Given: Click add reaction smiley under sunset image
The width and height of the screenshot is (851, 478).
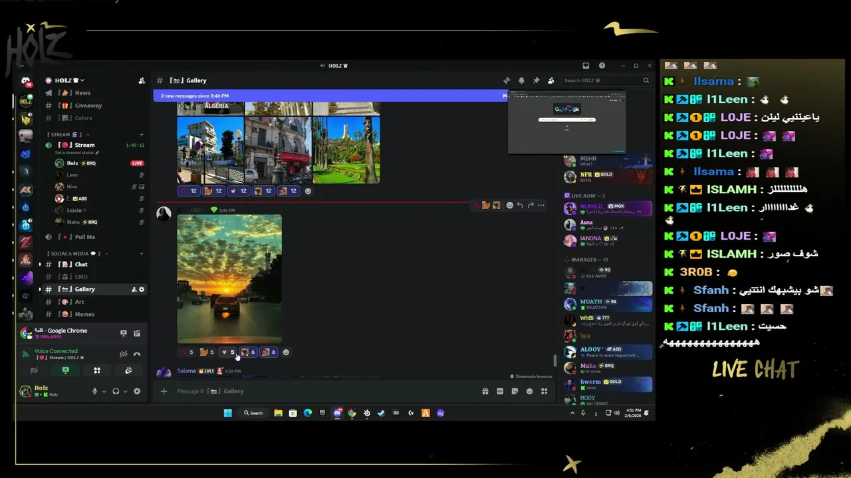Looking at the screenshot, I should pyautogui.click(x=286, y=352).
